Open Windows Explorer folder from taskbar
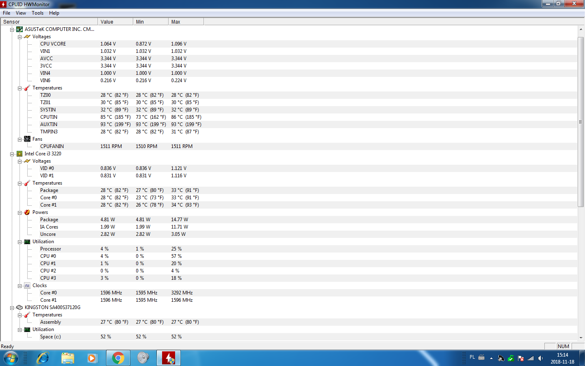This screenshot has width=585, height=366. 68,358
